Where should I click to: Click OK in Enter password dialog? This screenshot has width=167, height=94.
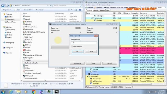77,52
